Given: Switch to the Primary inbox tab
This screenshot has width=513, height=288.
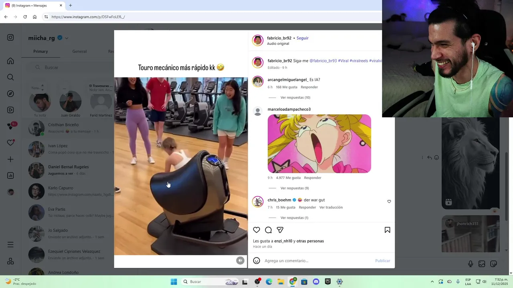Looking at the screenshot, I should click(40, 51).
